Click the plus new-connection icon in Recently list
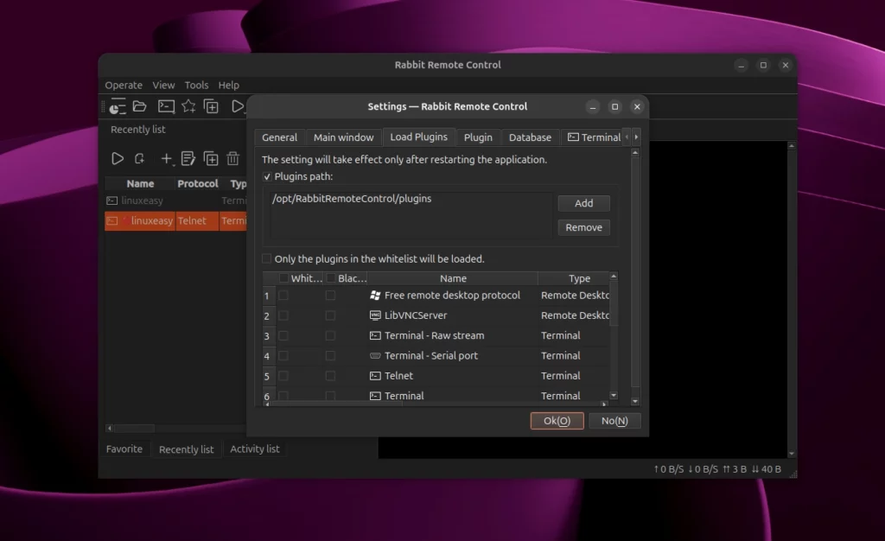 tap(165, 158)
